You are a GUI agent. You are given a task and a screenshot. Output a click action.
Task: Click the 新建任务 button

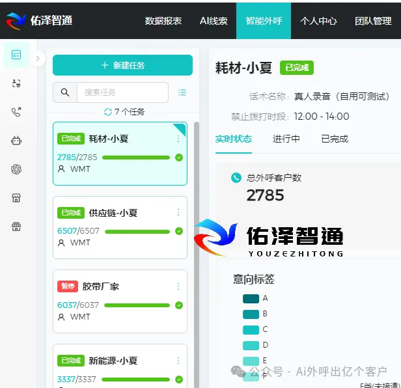pyautogui.click(x=122, y=65)
